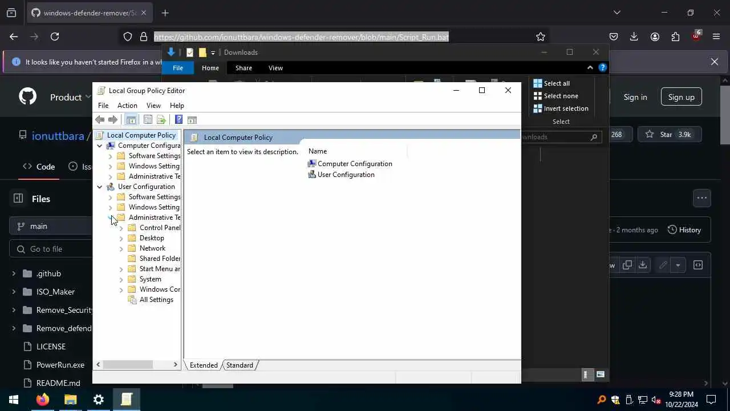Focus the GitHub Go to file search field

[x=51, y=249]
